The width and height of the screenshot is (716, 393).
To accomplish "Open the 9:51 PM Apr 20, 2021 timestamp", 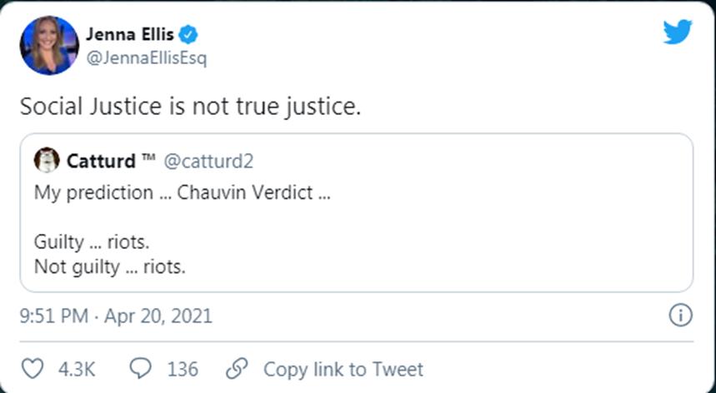I will click(116, 316).
